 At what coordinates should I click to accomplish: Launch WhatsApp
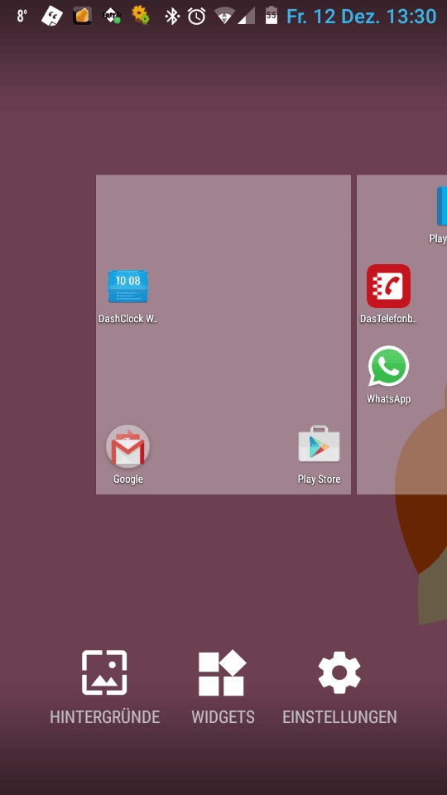click(389, 366)
